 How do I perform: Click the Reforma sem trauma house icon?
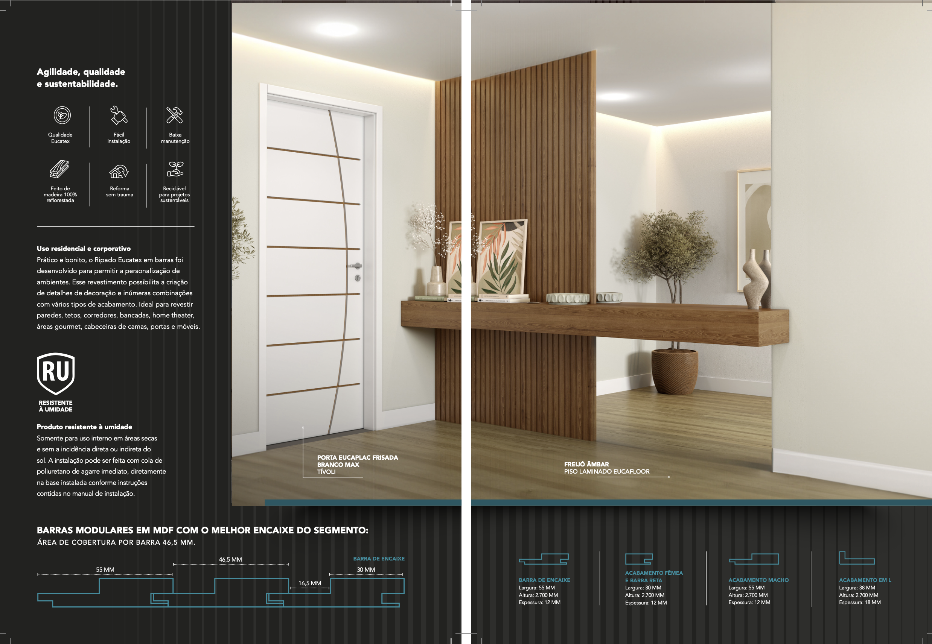pos(119,172)
